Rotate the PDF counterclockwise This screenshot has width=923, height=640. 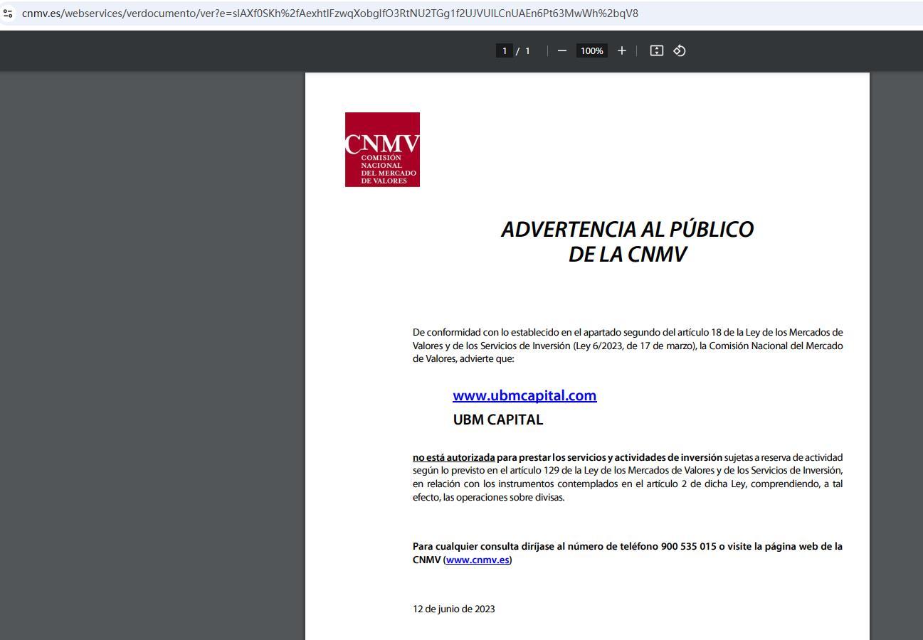pyautogui.click(x=680, y=50)
